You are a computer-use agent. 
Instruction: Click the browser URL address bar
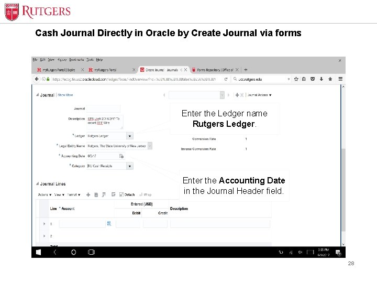(x=135, y=79)
